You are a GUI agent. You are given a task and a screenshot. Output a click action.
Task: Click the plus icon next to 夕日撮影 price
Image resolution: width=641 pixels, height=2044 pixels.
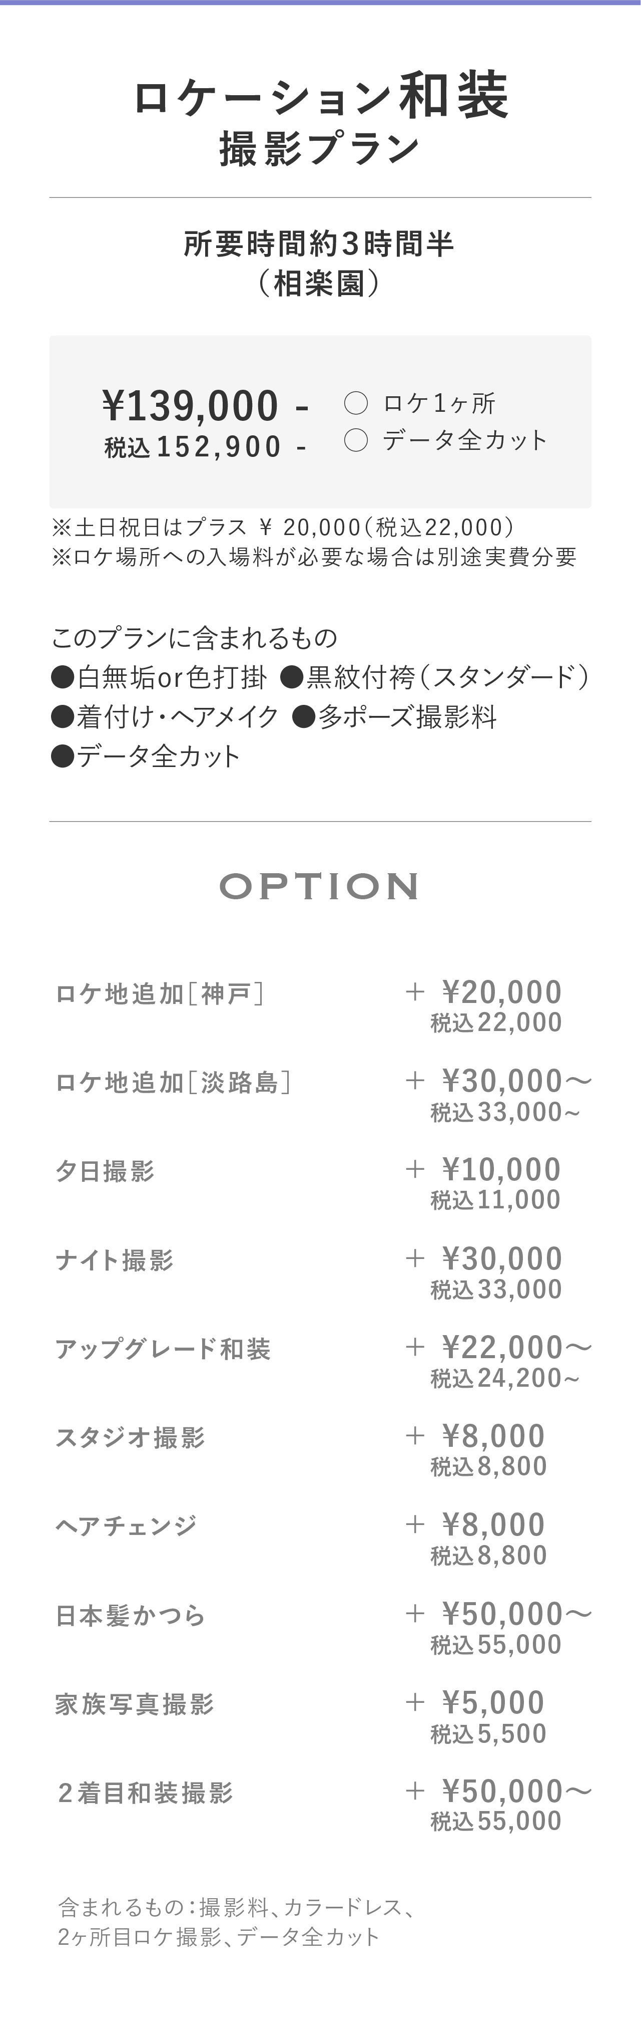coord(414,1169)
